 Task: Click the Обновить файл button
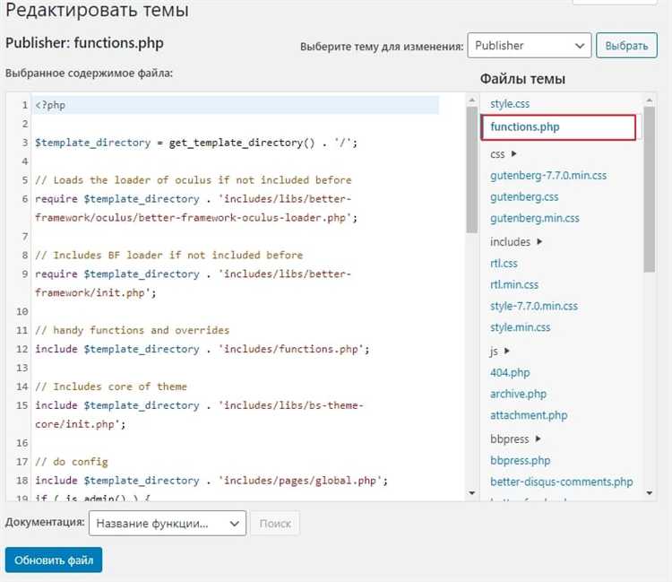pos(54,560)
